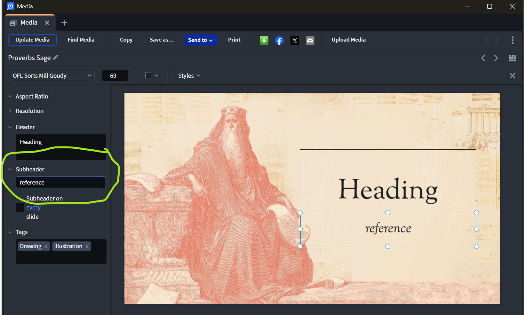This screenshot has width=524, height=315.
Task: Click the text color swatch
Action: [148, 75]
